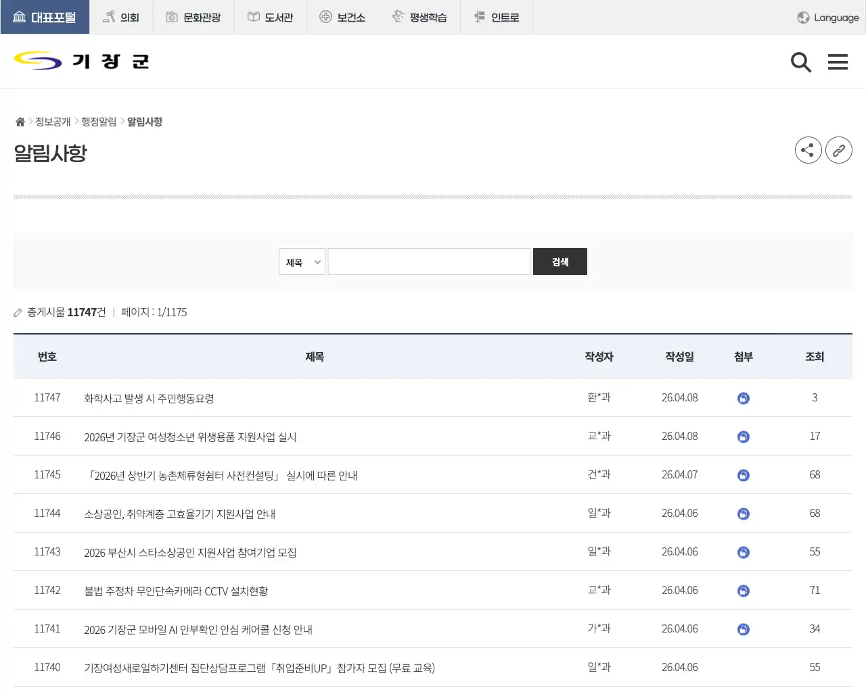Click 행정알림 in the breadcrumb
Screen dimensions: 866x692
(x=98, y=121)
